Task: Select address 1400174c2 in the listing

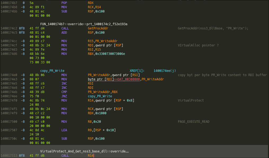Action: [x=9, y=28]
